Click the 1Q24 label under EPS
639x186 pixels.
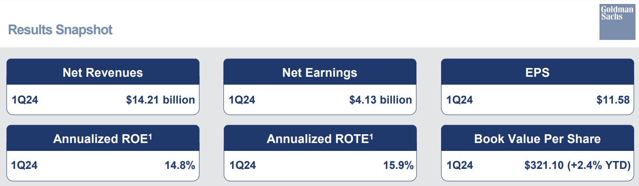(460, 100)
